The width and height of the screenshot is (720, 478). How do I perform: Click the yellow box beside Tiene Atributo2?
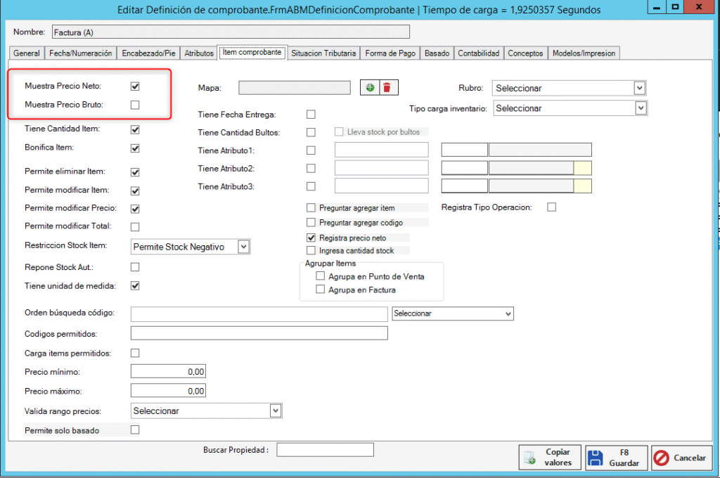pos(583,168)
